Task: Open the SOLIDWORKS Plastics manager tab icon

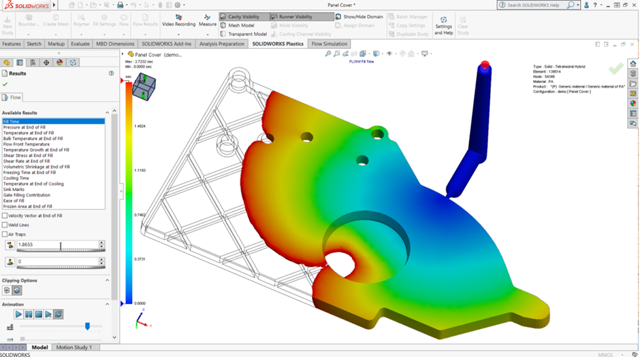Action: coord(73,63)
